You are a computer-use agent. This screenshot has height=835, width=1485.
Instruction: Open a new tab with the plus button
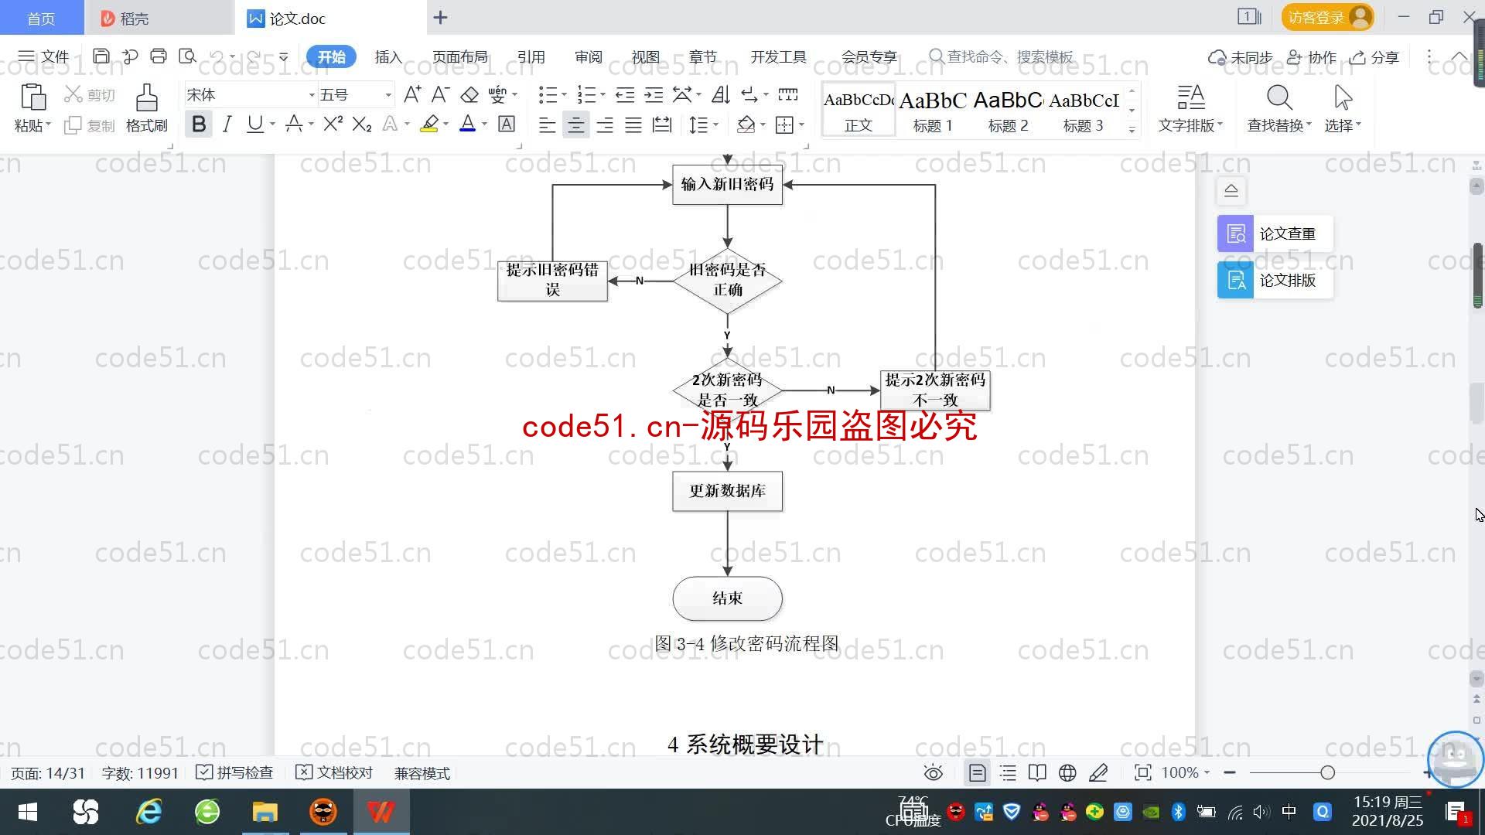[440, 17]
